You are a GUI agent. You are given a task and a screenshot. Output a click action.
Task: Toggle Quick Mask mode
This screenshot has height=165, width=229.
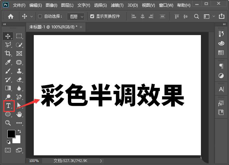pos(8,150)
